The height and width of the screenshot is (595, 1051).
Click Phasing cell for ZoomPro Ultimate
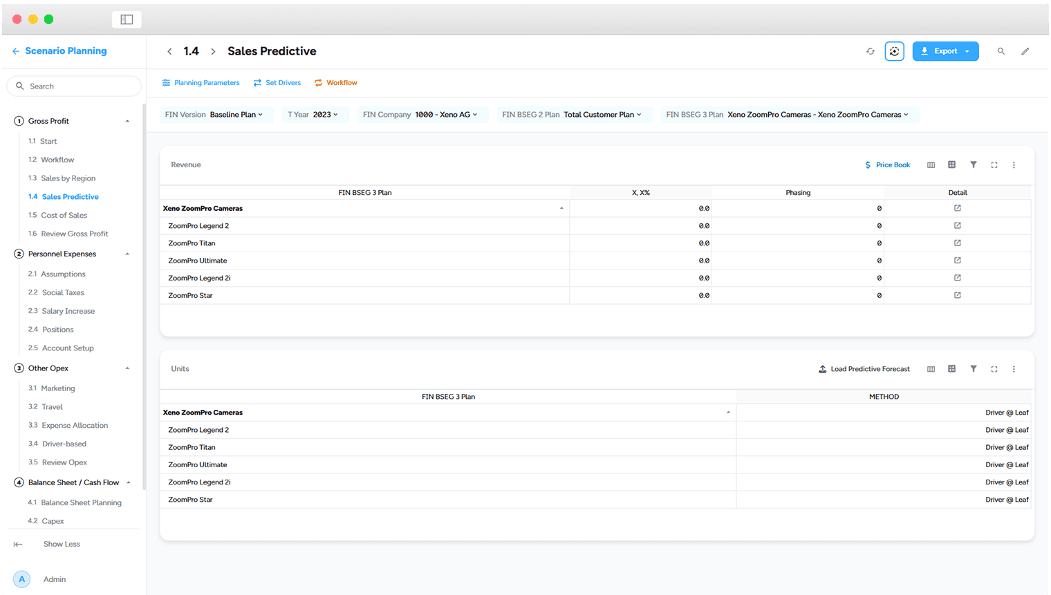tap(798, 261)
